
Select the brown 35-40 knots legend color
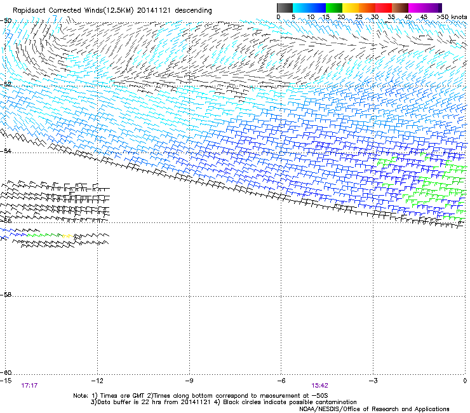[x=400, y=8]
